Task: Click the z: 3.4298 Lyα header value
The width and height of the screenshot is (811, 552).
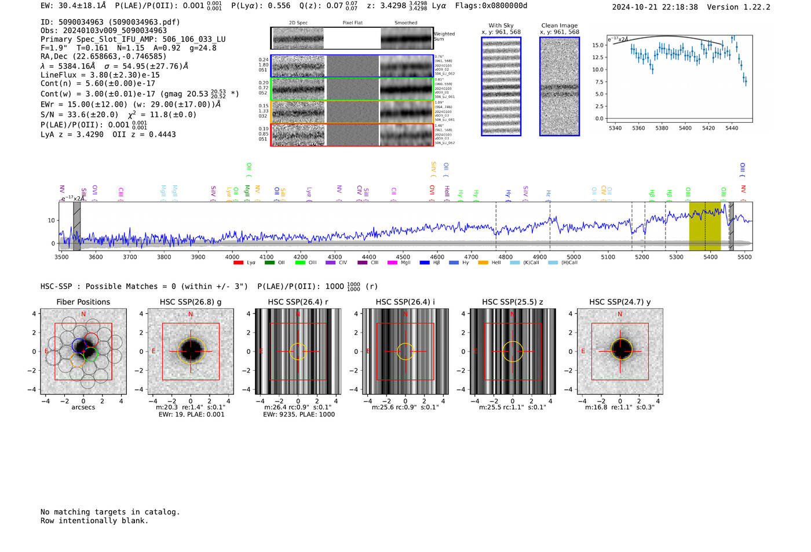Action: pos(407,6)
